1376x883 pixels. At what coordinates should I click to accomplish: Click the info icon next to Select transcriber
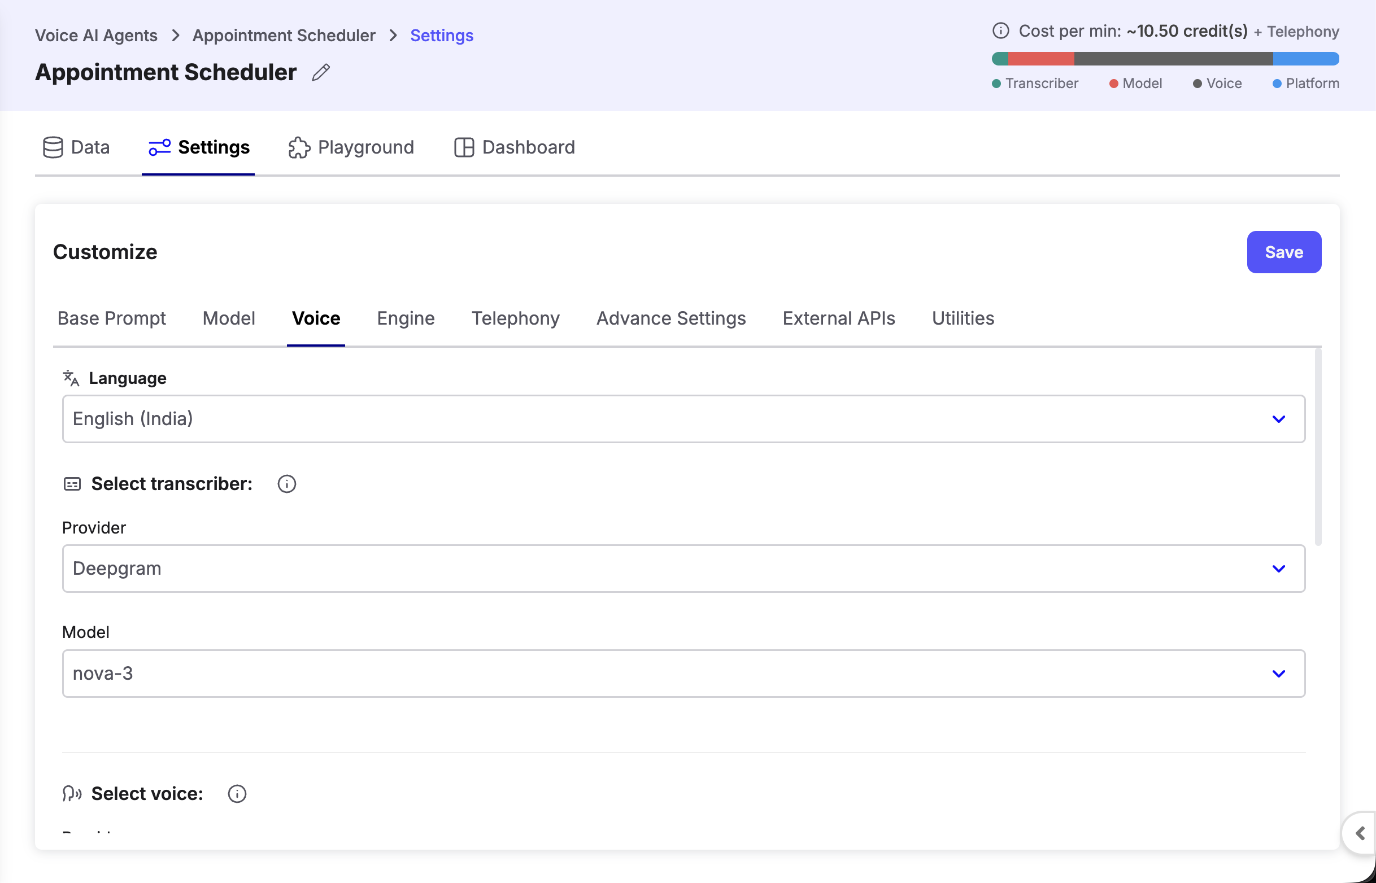pyautogui.click(x=287, y=484)
